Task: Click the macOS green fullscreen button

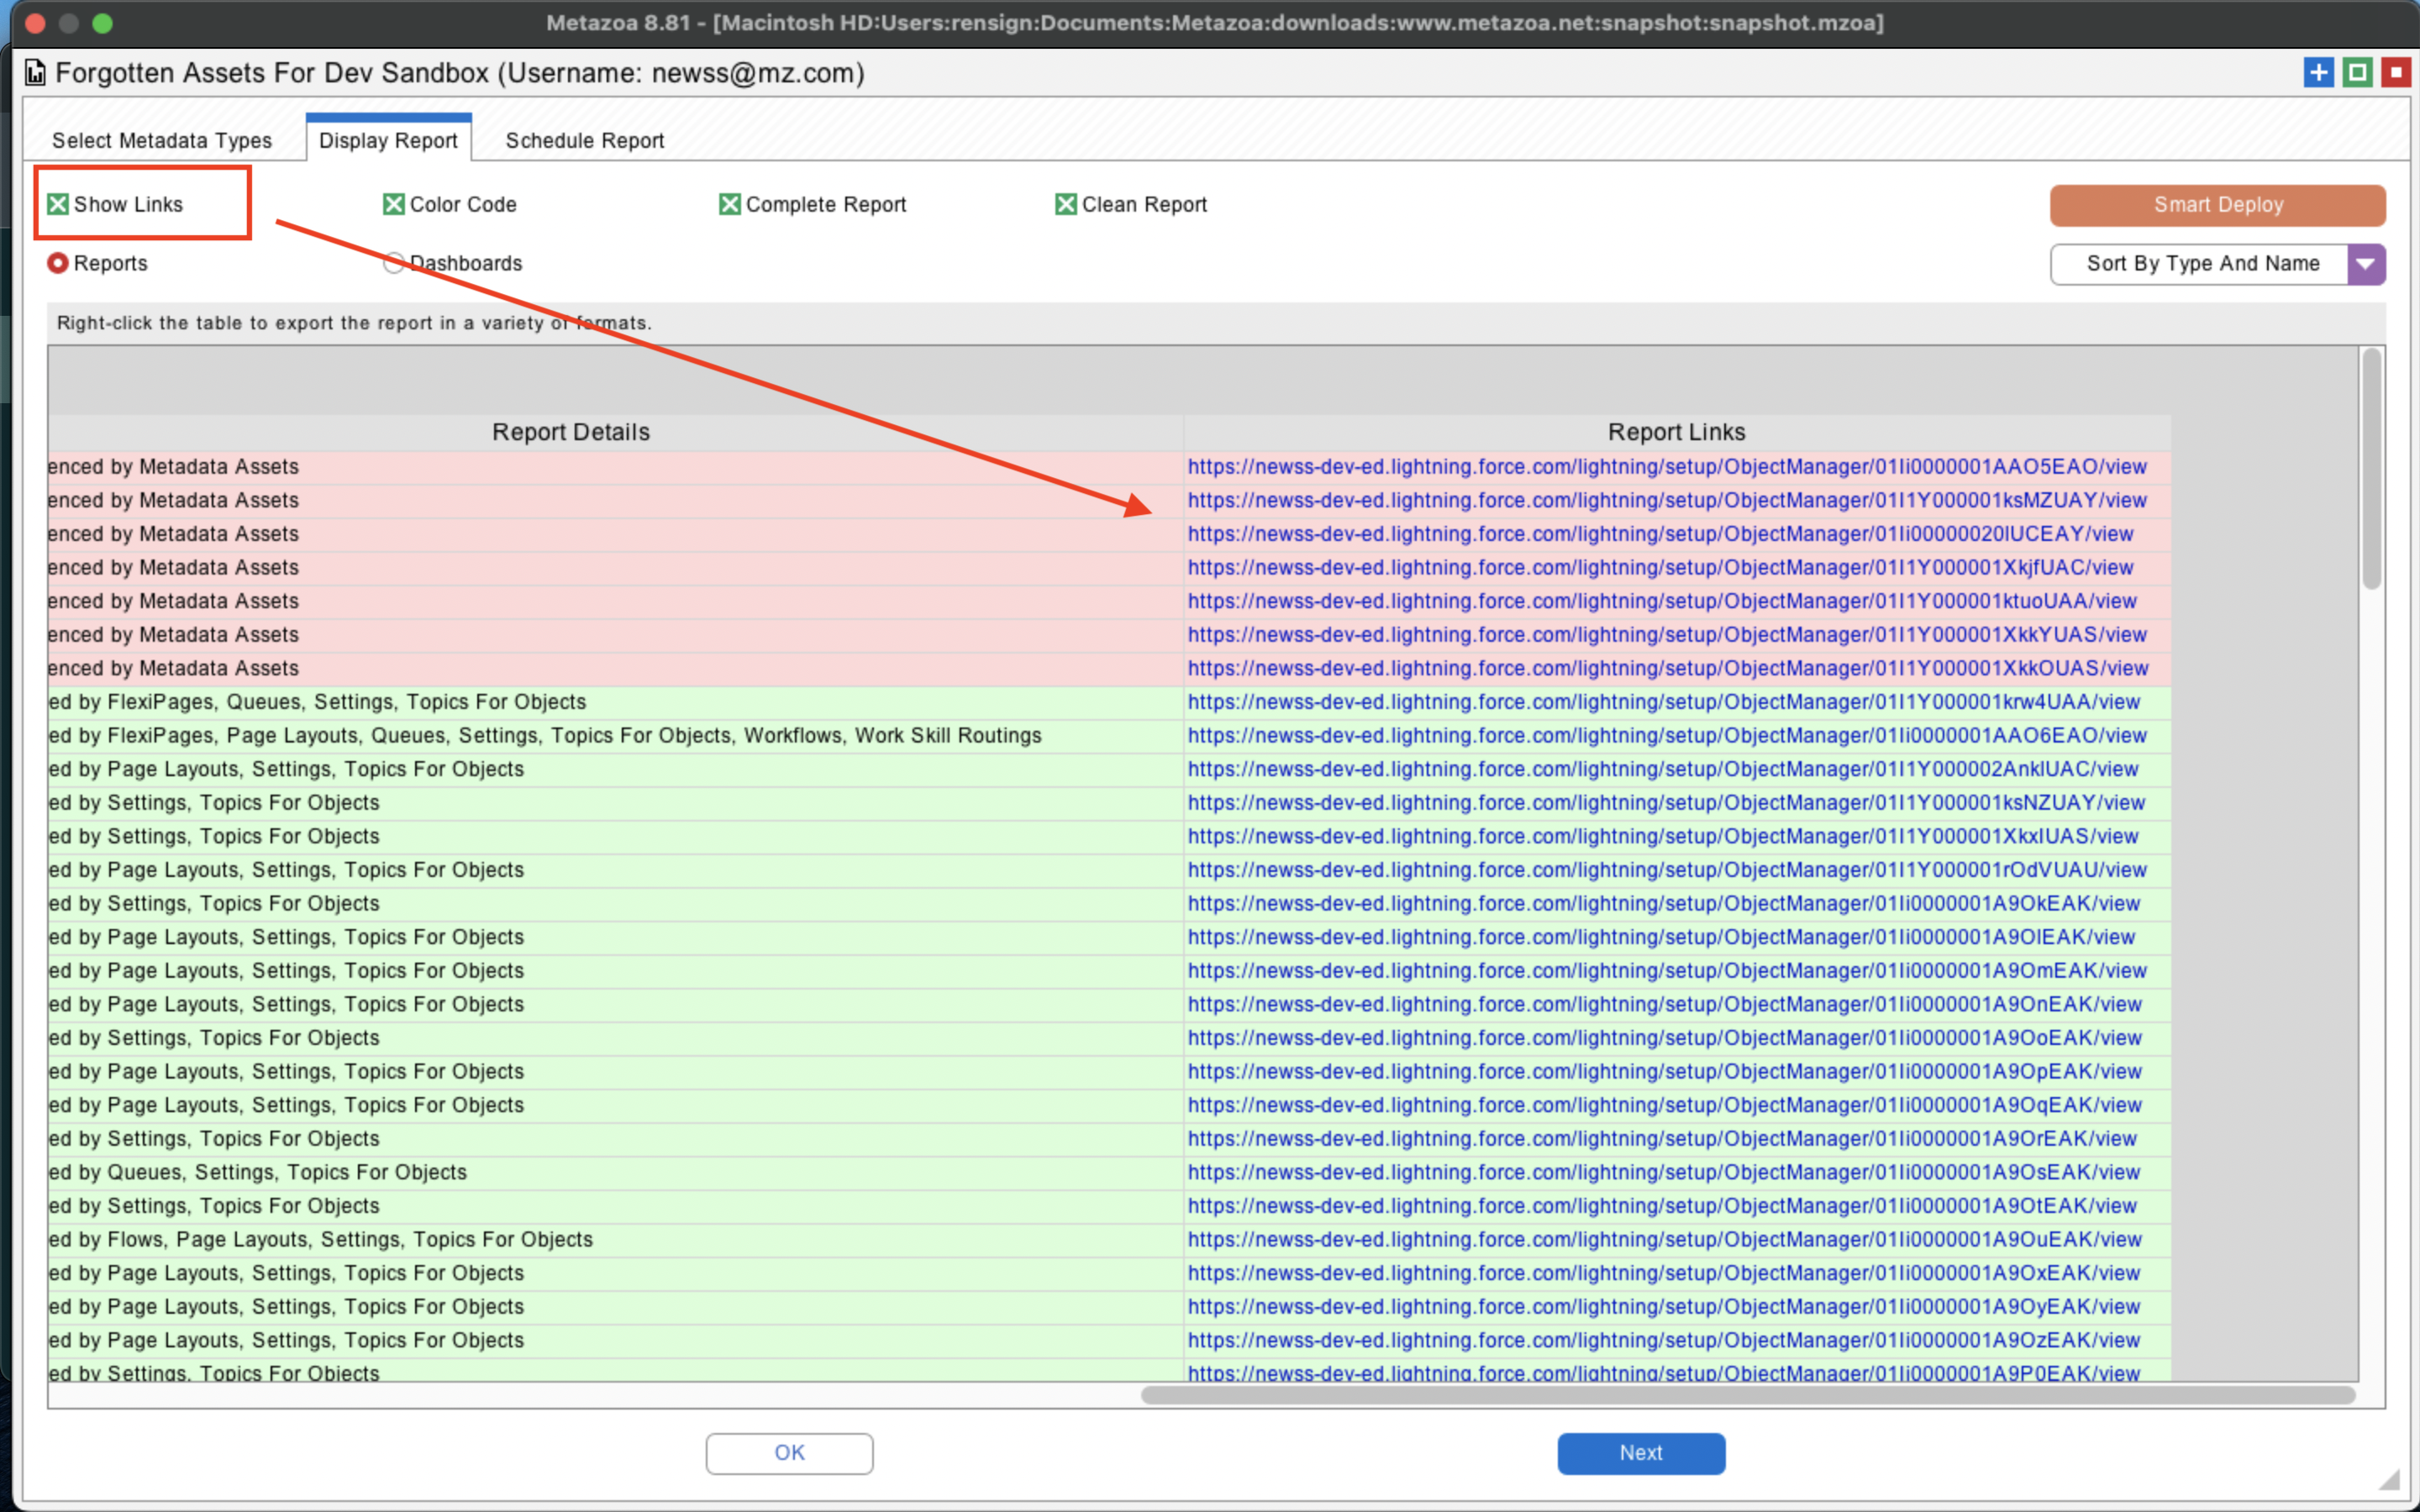Action: [102, 23]
